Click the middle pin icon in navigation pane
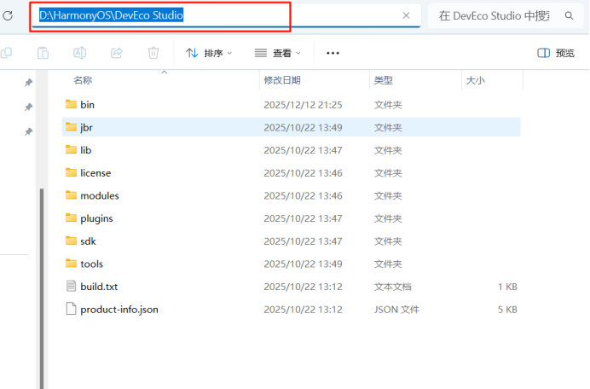The width and height of the screenshot is (590, 389). tap(28, 107)
